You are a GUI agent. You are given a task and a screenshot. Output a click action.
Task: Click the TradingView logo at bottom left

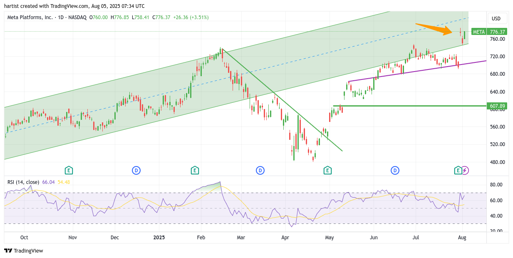click(x=24, y=251)
